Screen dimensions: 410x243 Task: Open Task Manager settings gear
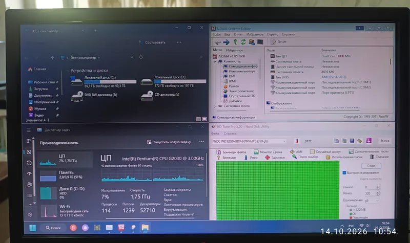pyautogui.click(x=30, y=214)
